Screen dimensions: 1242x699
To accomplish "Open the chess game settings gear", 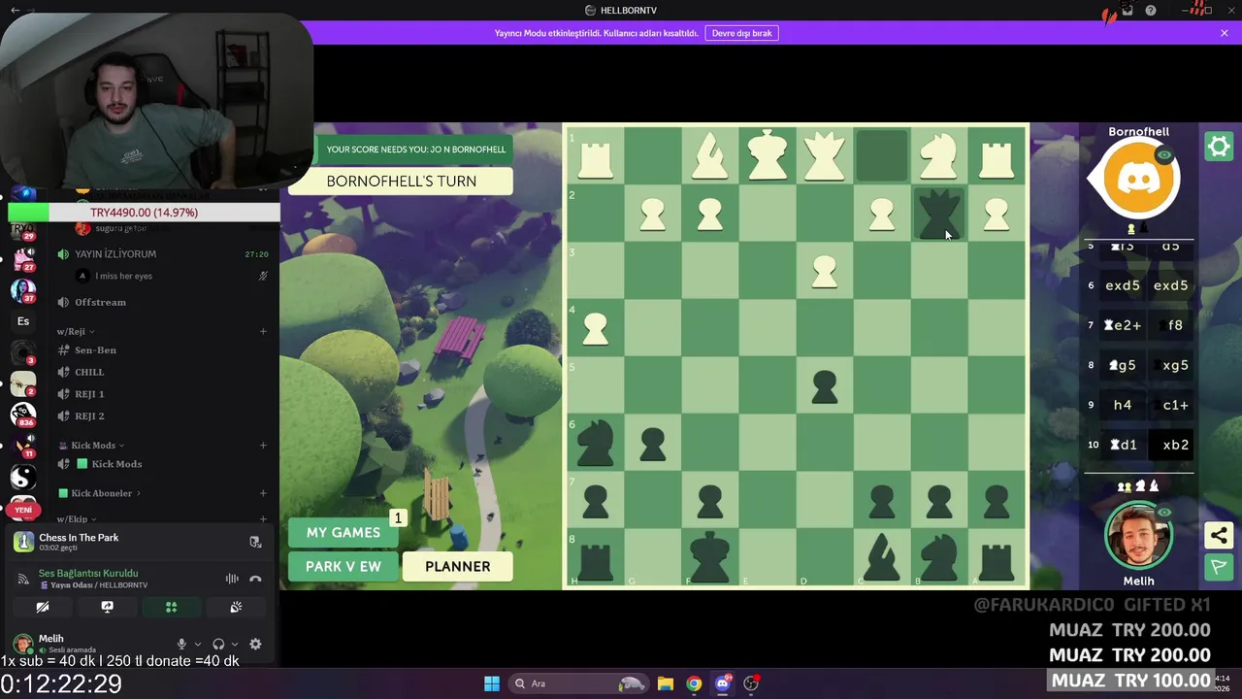I will coord(1219,147).
